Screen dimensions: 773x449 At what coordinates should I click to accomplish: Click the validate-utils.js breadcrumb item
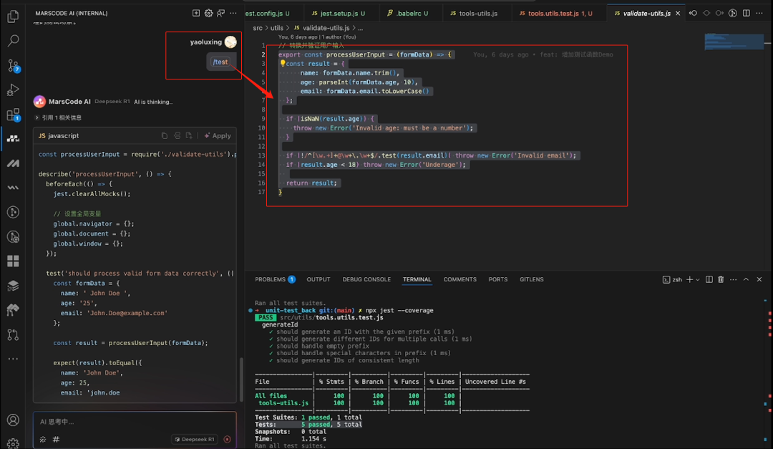(x=326, y=28)
